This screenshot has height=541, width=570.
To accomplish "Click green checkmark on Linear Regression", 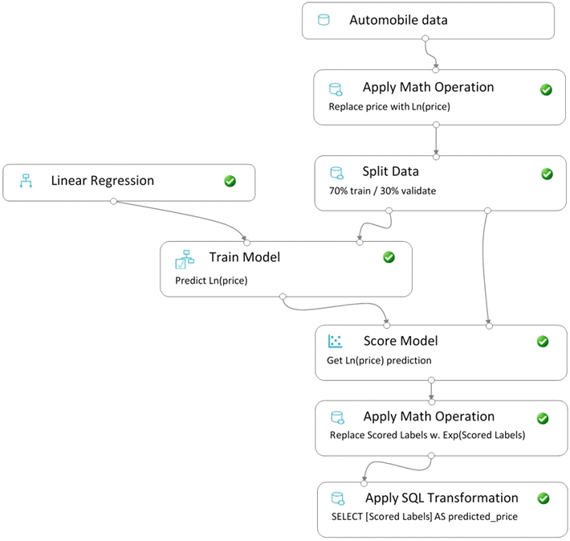I will [230, 181].
